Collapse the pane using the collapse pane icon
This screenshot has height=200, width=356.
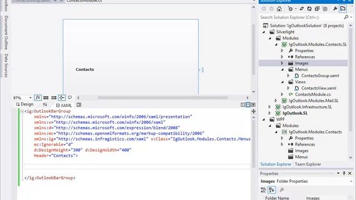pyautogui.click(x=253, y=104)
